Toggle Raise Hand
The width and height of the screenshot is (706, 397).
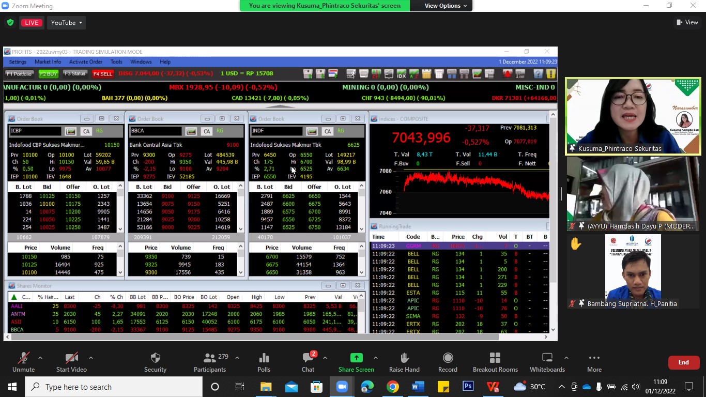point(404,362)
